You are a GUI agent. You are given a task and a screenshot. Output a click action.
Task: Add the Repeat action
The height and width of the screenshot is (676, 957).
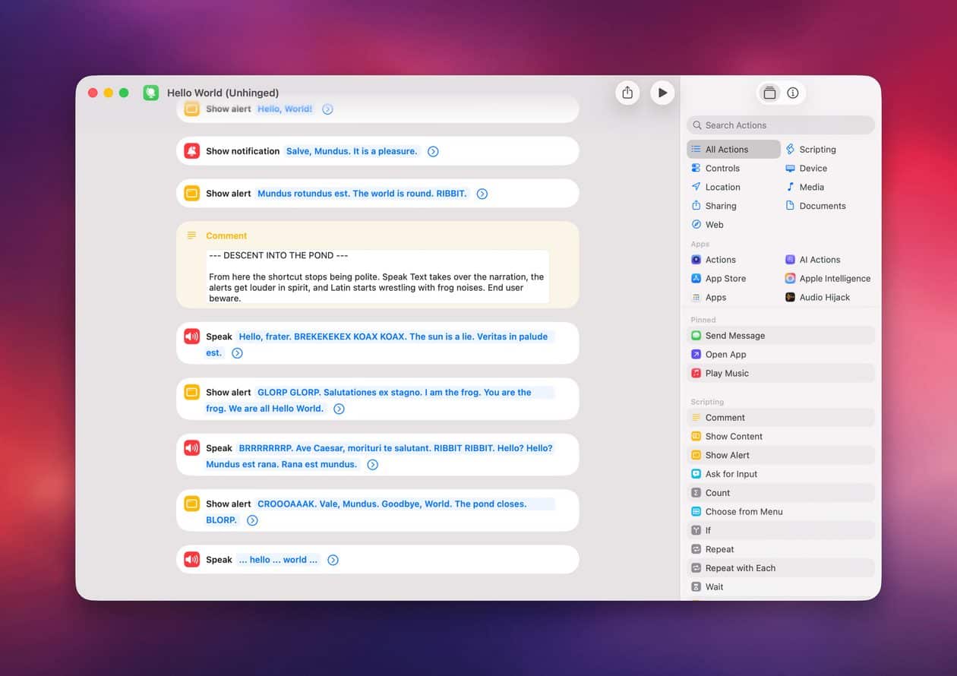pyautogui.click(x=781, y=549)
